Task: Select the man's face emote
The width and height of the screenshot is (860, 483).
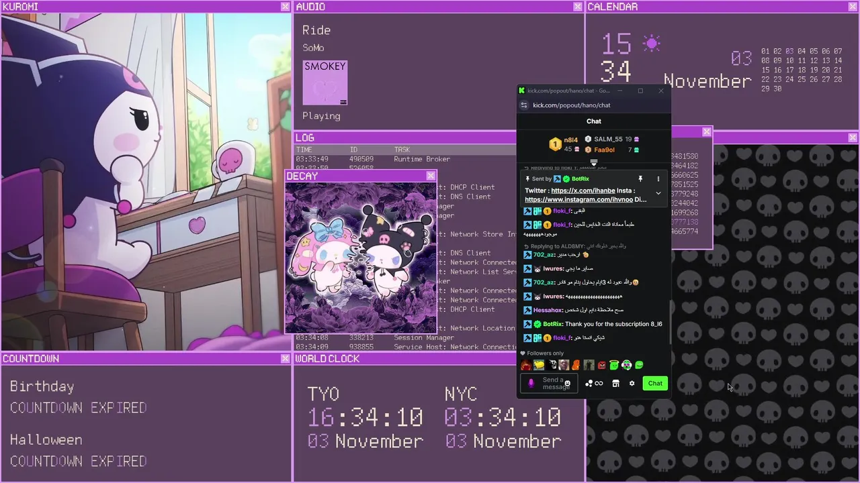Action: pos(564,365)
